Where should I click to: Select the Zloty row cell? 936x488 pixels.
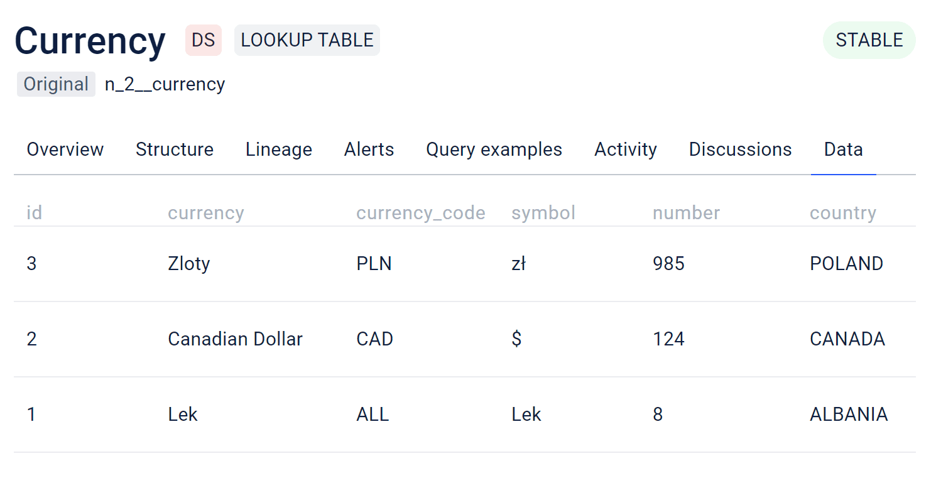[188, 263]
